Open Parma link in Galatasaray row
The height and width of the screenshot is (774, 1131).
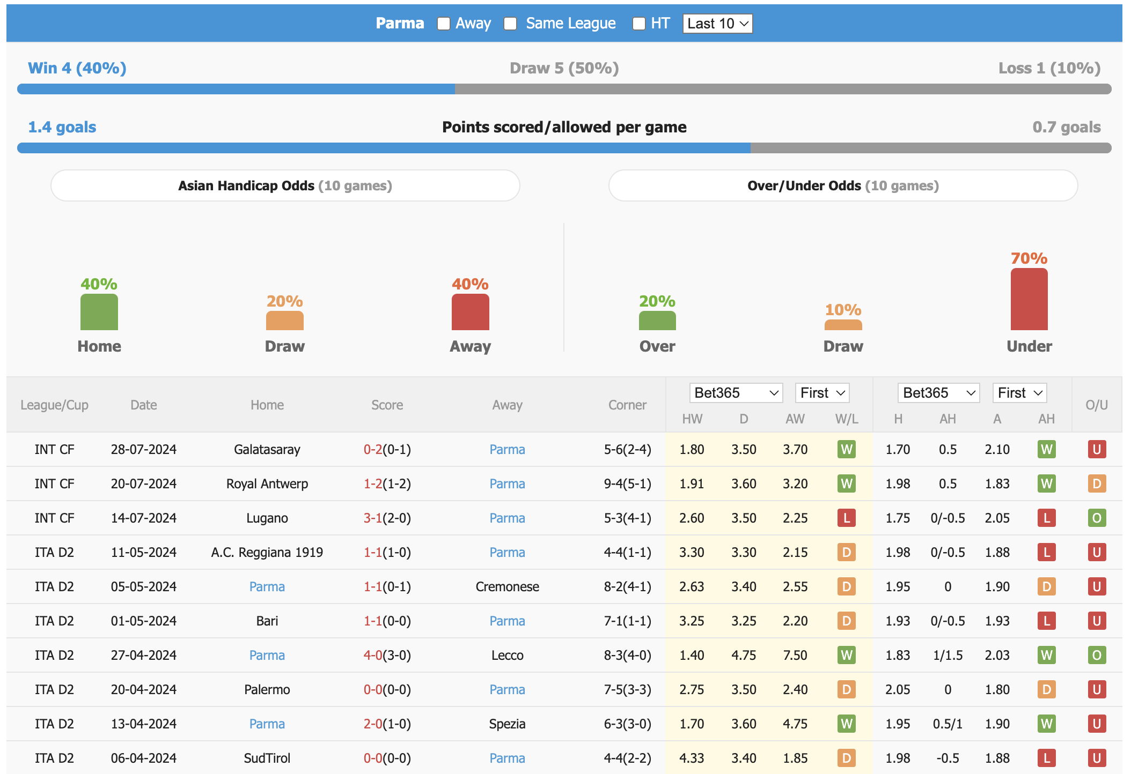pos(507,449)
